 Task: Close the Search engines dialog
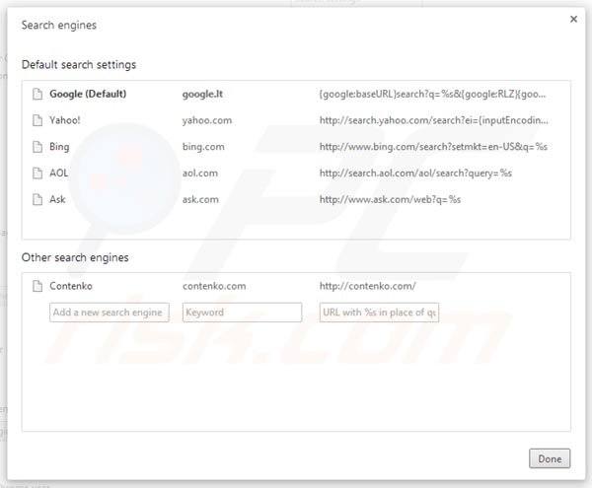pyautogui.click(x=573, y=19)
